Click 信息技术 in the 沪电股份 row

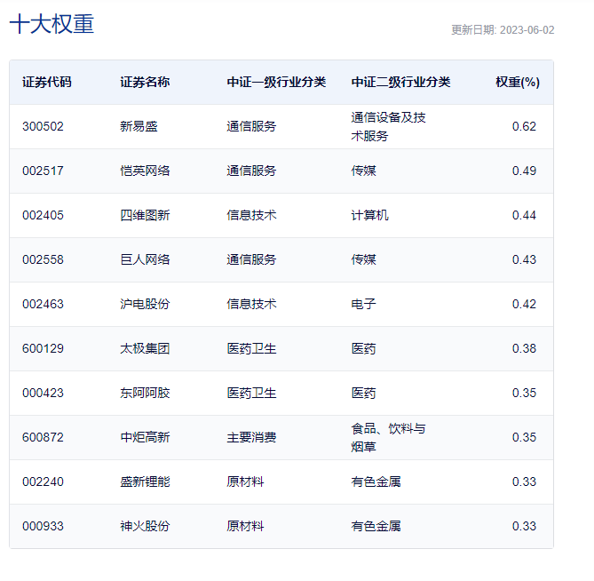pyautogui.click(x=251, y=304)
